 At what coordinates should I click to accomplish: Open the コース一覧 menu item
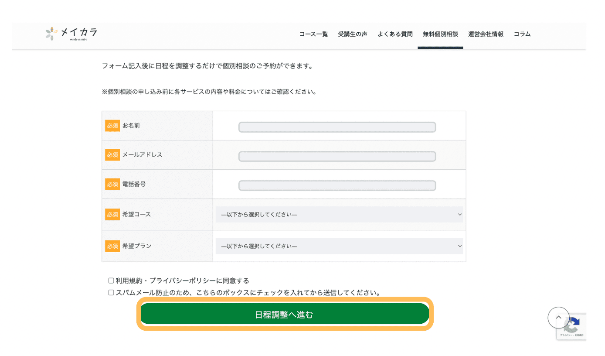313,34
